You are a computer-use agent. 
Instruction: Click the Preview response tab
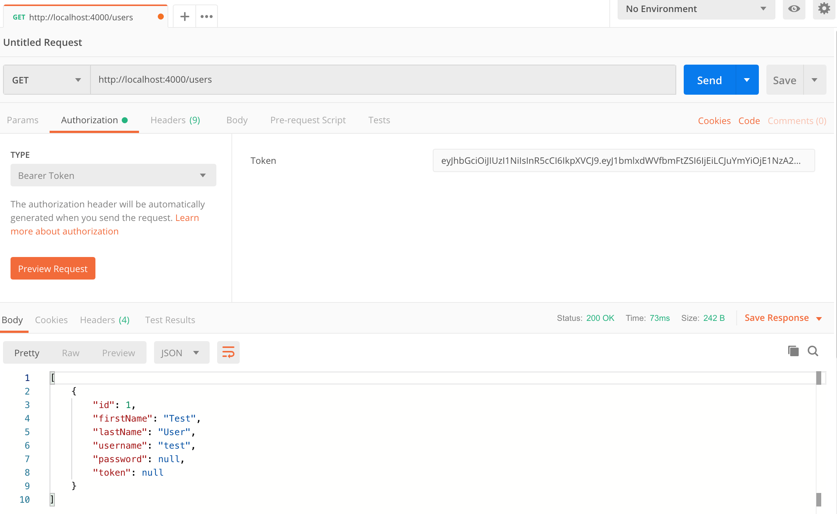118,352
